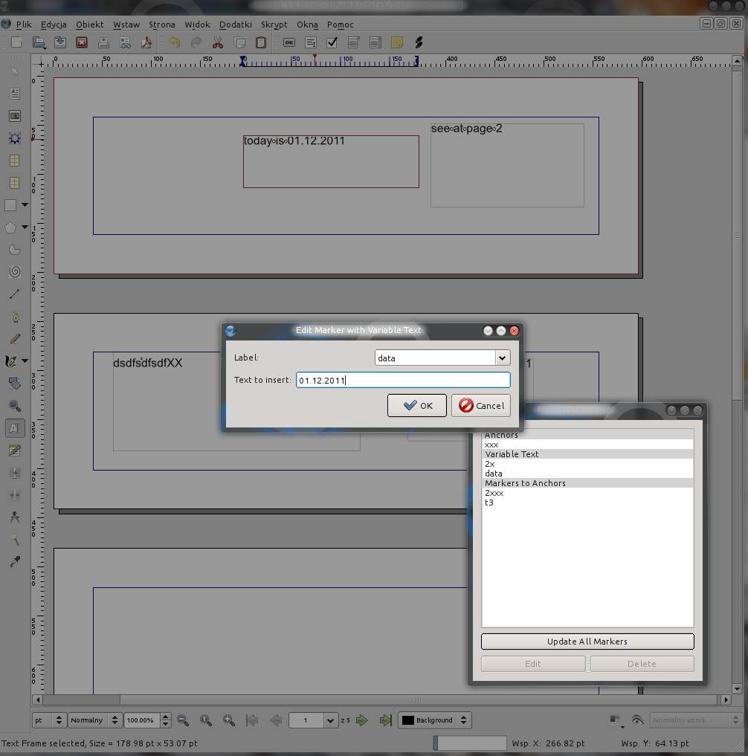This screenshot has width=748, height=756.
Task: Select the magnifier Zoom tool in sidebar
Action: [14, 406]
